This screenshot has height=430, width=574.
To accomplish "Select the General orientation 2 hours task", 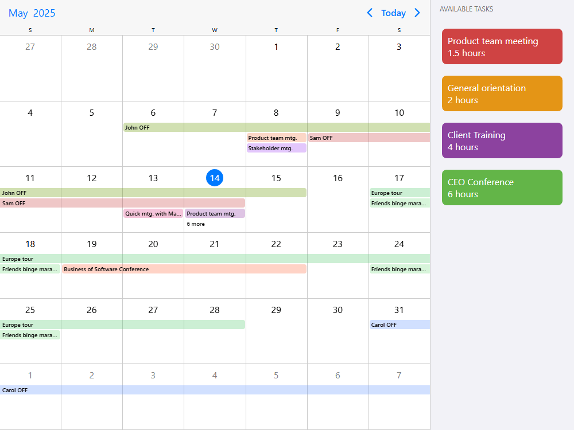I will 502,93.
